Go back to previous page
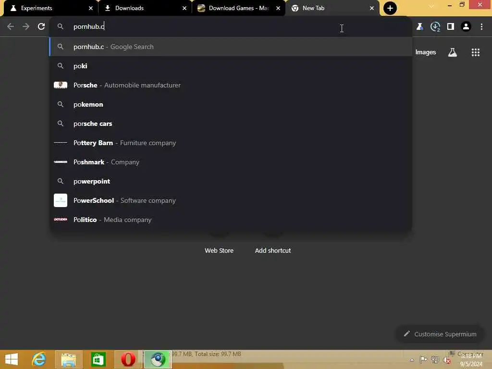The height and width of the screenshot is (369, 492). point(11,27)
